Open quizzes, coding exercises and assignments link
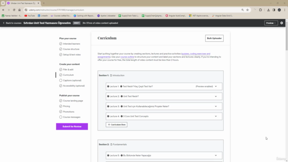Viewport: 288px width, 162px height. click(x=196, y=54)
